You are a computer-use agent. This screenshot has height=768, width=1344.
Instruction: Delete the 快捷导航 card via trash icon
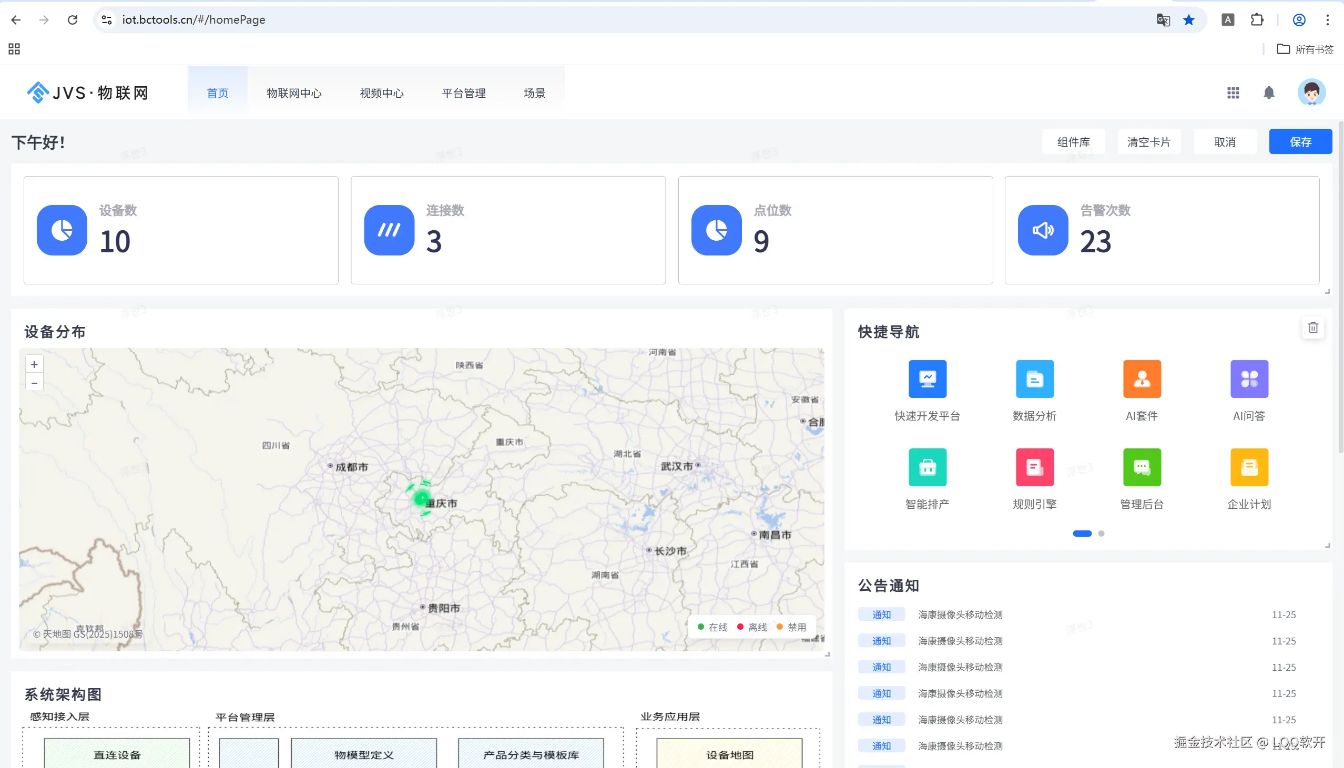pos(1313,327)
